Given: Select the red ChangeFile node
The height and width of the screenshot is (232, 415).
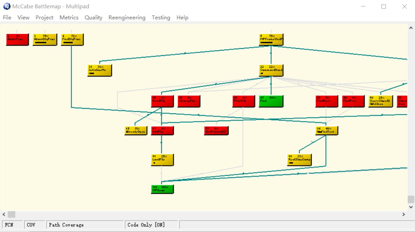Looking at the screenshot, I should pos(189,101).
